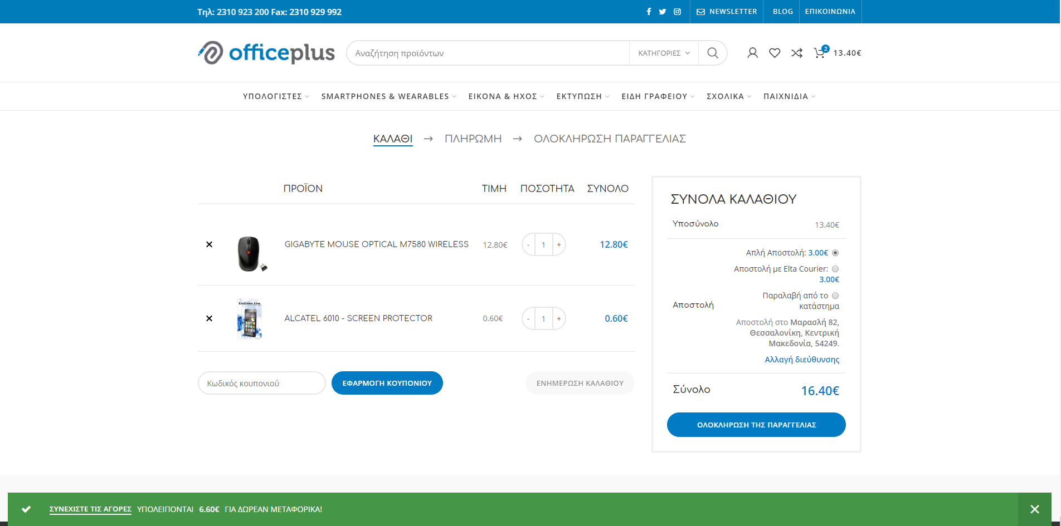Click ΣΥΝΕΧΙΣΤΕ ΤΙΣ ΑΓΟΡΕΣ link
The width and height of the screenshot is (1061, 526).
(x=90, y=509)
